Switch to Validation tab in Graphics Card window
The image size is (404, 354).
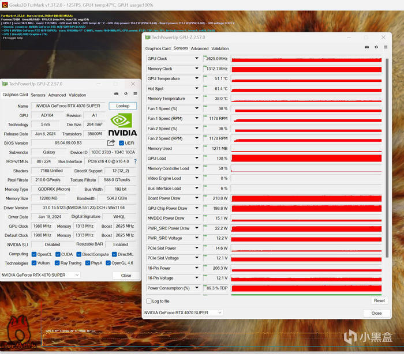[x=77, y=95]
